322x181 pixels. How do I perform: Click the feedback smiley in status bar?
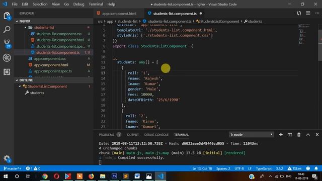(x=308, y=168)
